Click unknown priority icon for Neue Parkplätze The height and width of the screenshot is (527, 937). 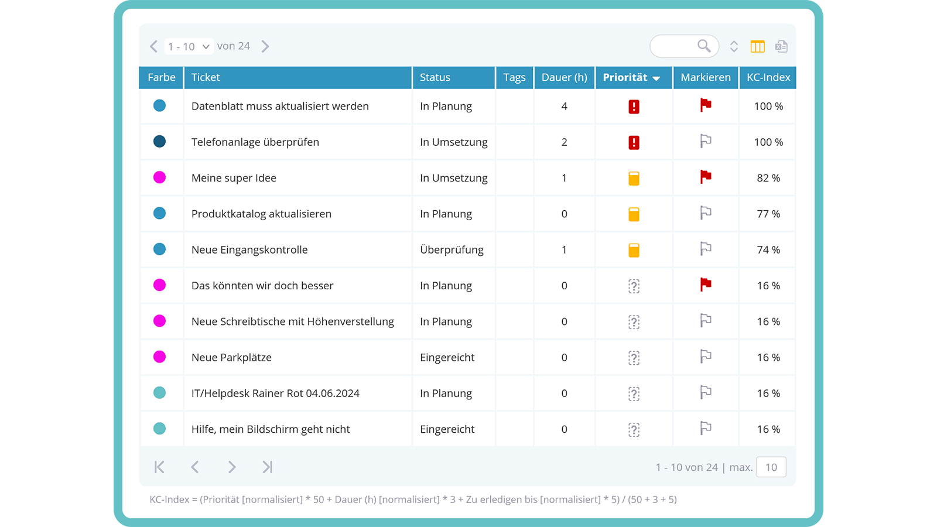(634, 358)
